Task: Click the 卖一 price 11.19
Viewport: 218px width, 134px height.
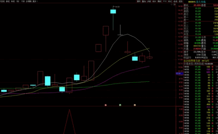Action: [x=198, y=20]
